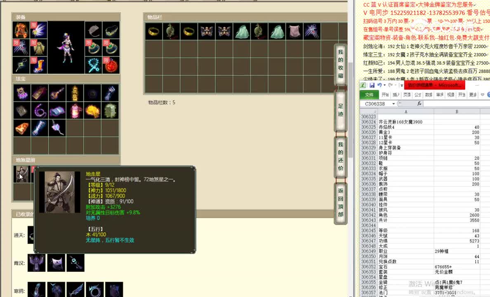Click the Select All corner in Excel

click(369, 112)
